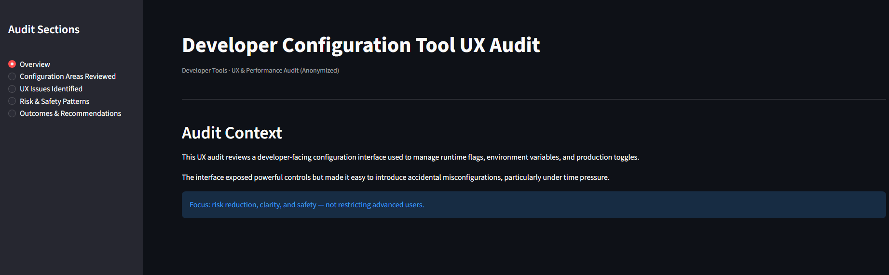Click the 'Audit Context' section heading

click(232, 133)
